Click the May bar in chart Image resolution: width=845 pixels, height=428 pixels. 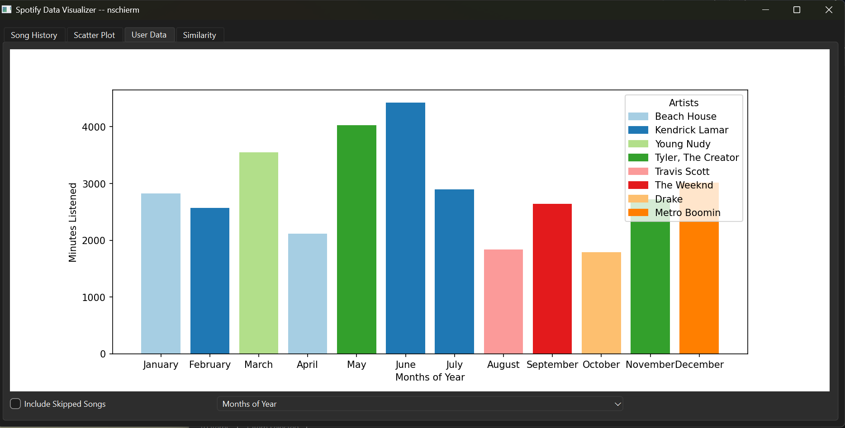coord(356,240)
